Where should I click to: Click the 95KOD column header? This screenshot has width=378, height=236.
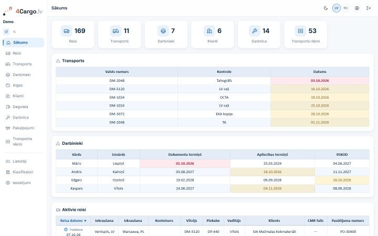click(342, 155)
